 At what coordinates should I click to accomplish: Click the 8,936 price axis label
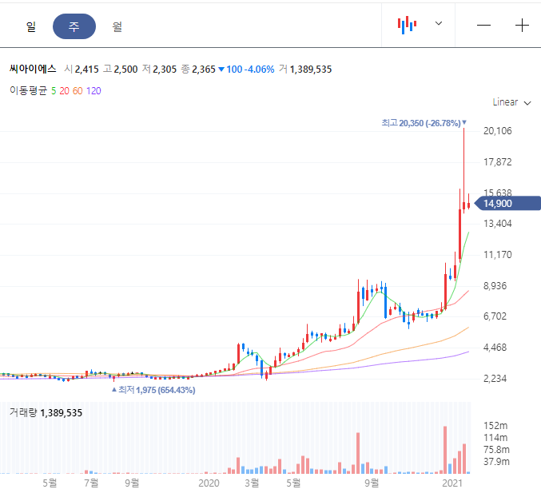click(x=495, y=286)
